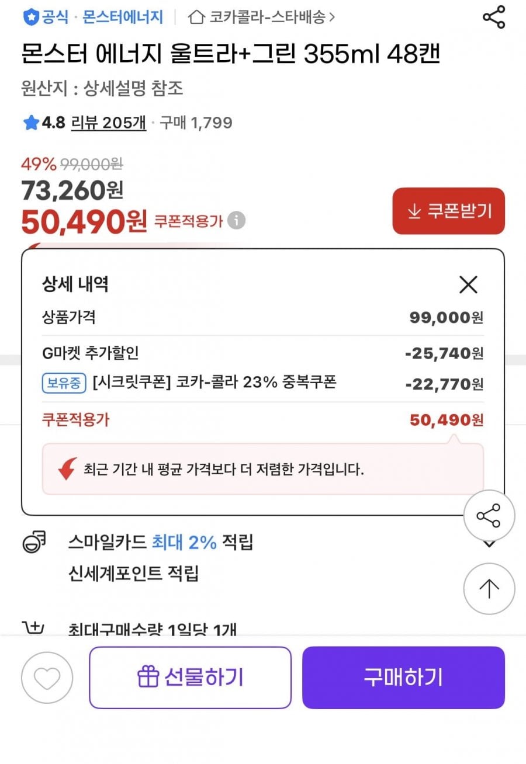Screen dimensions: 526x764
Task: Tap the cart icon beside 최대구매수량
Action: tap(33, 628)
